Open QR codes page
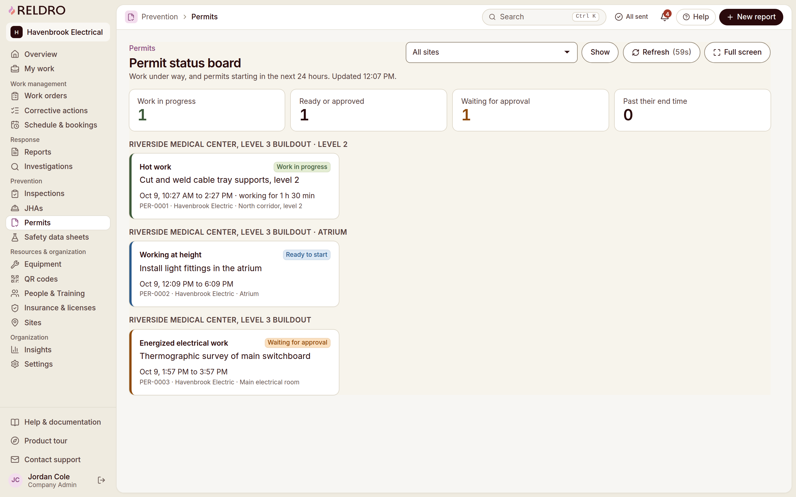The height and width of the screenshot is (497, 796). [x=58, y=279]
